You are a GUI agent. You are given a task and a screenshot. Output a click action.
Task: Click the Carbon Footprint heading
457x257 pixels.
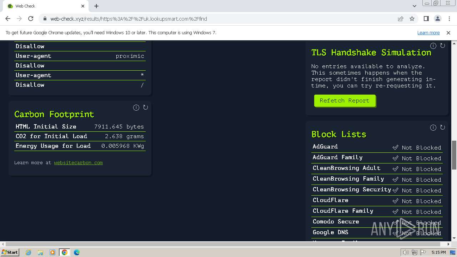54,114
